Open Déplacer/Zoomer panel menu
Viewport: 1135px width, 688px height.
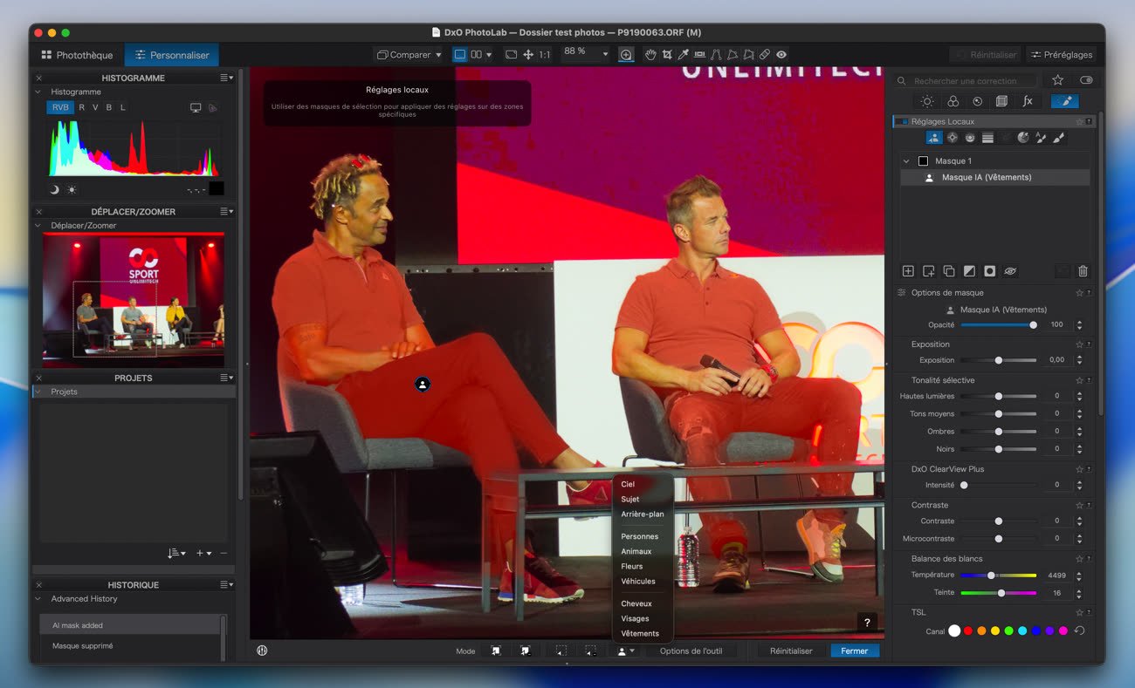[226, 211]
